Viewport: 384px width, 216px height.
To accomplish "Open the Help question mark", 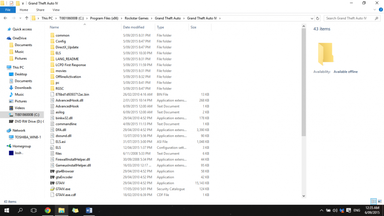I will click(381, 10).
